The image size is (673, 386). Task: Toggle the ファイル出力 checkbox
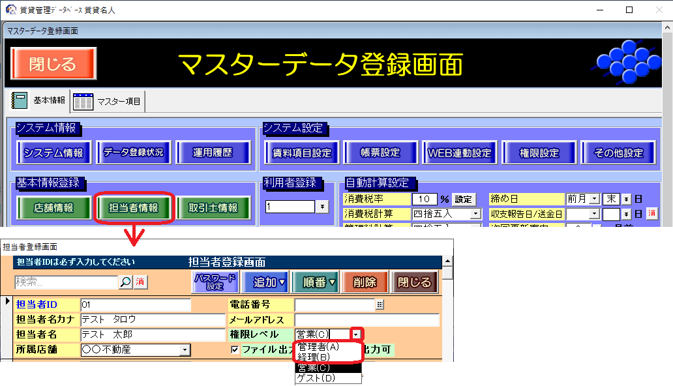click(235, 349)
